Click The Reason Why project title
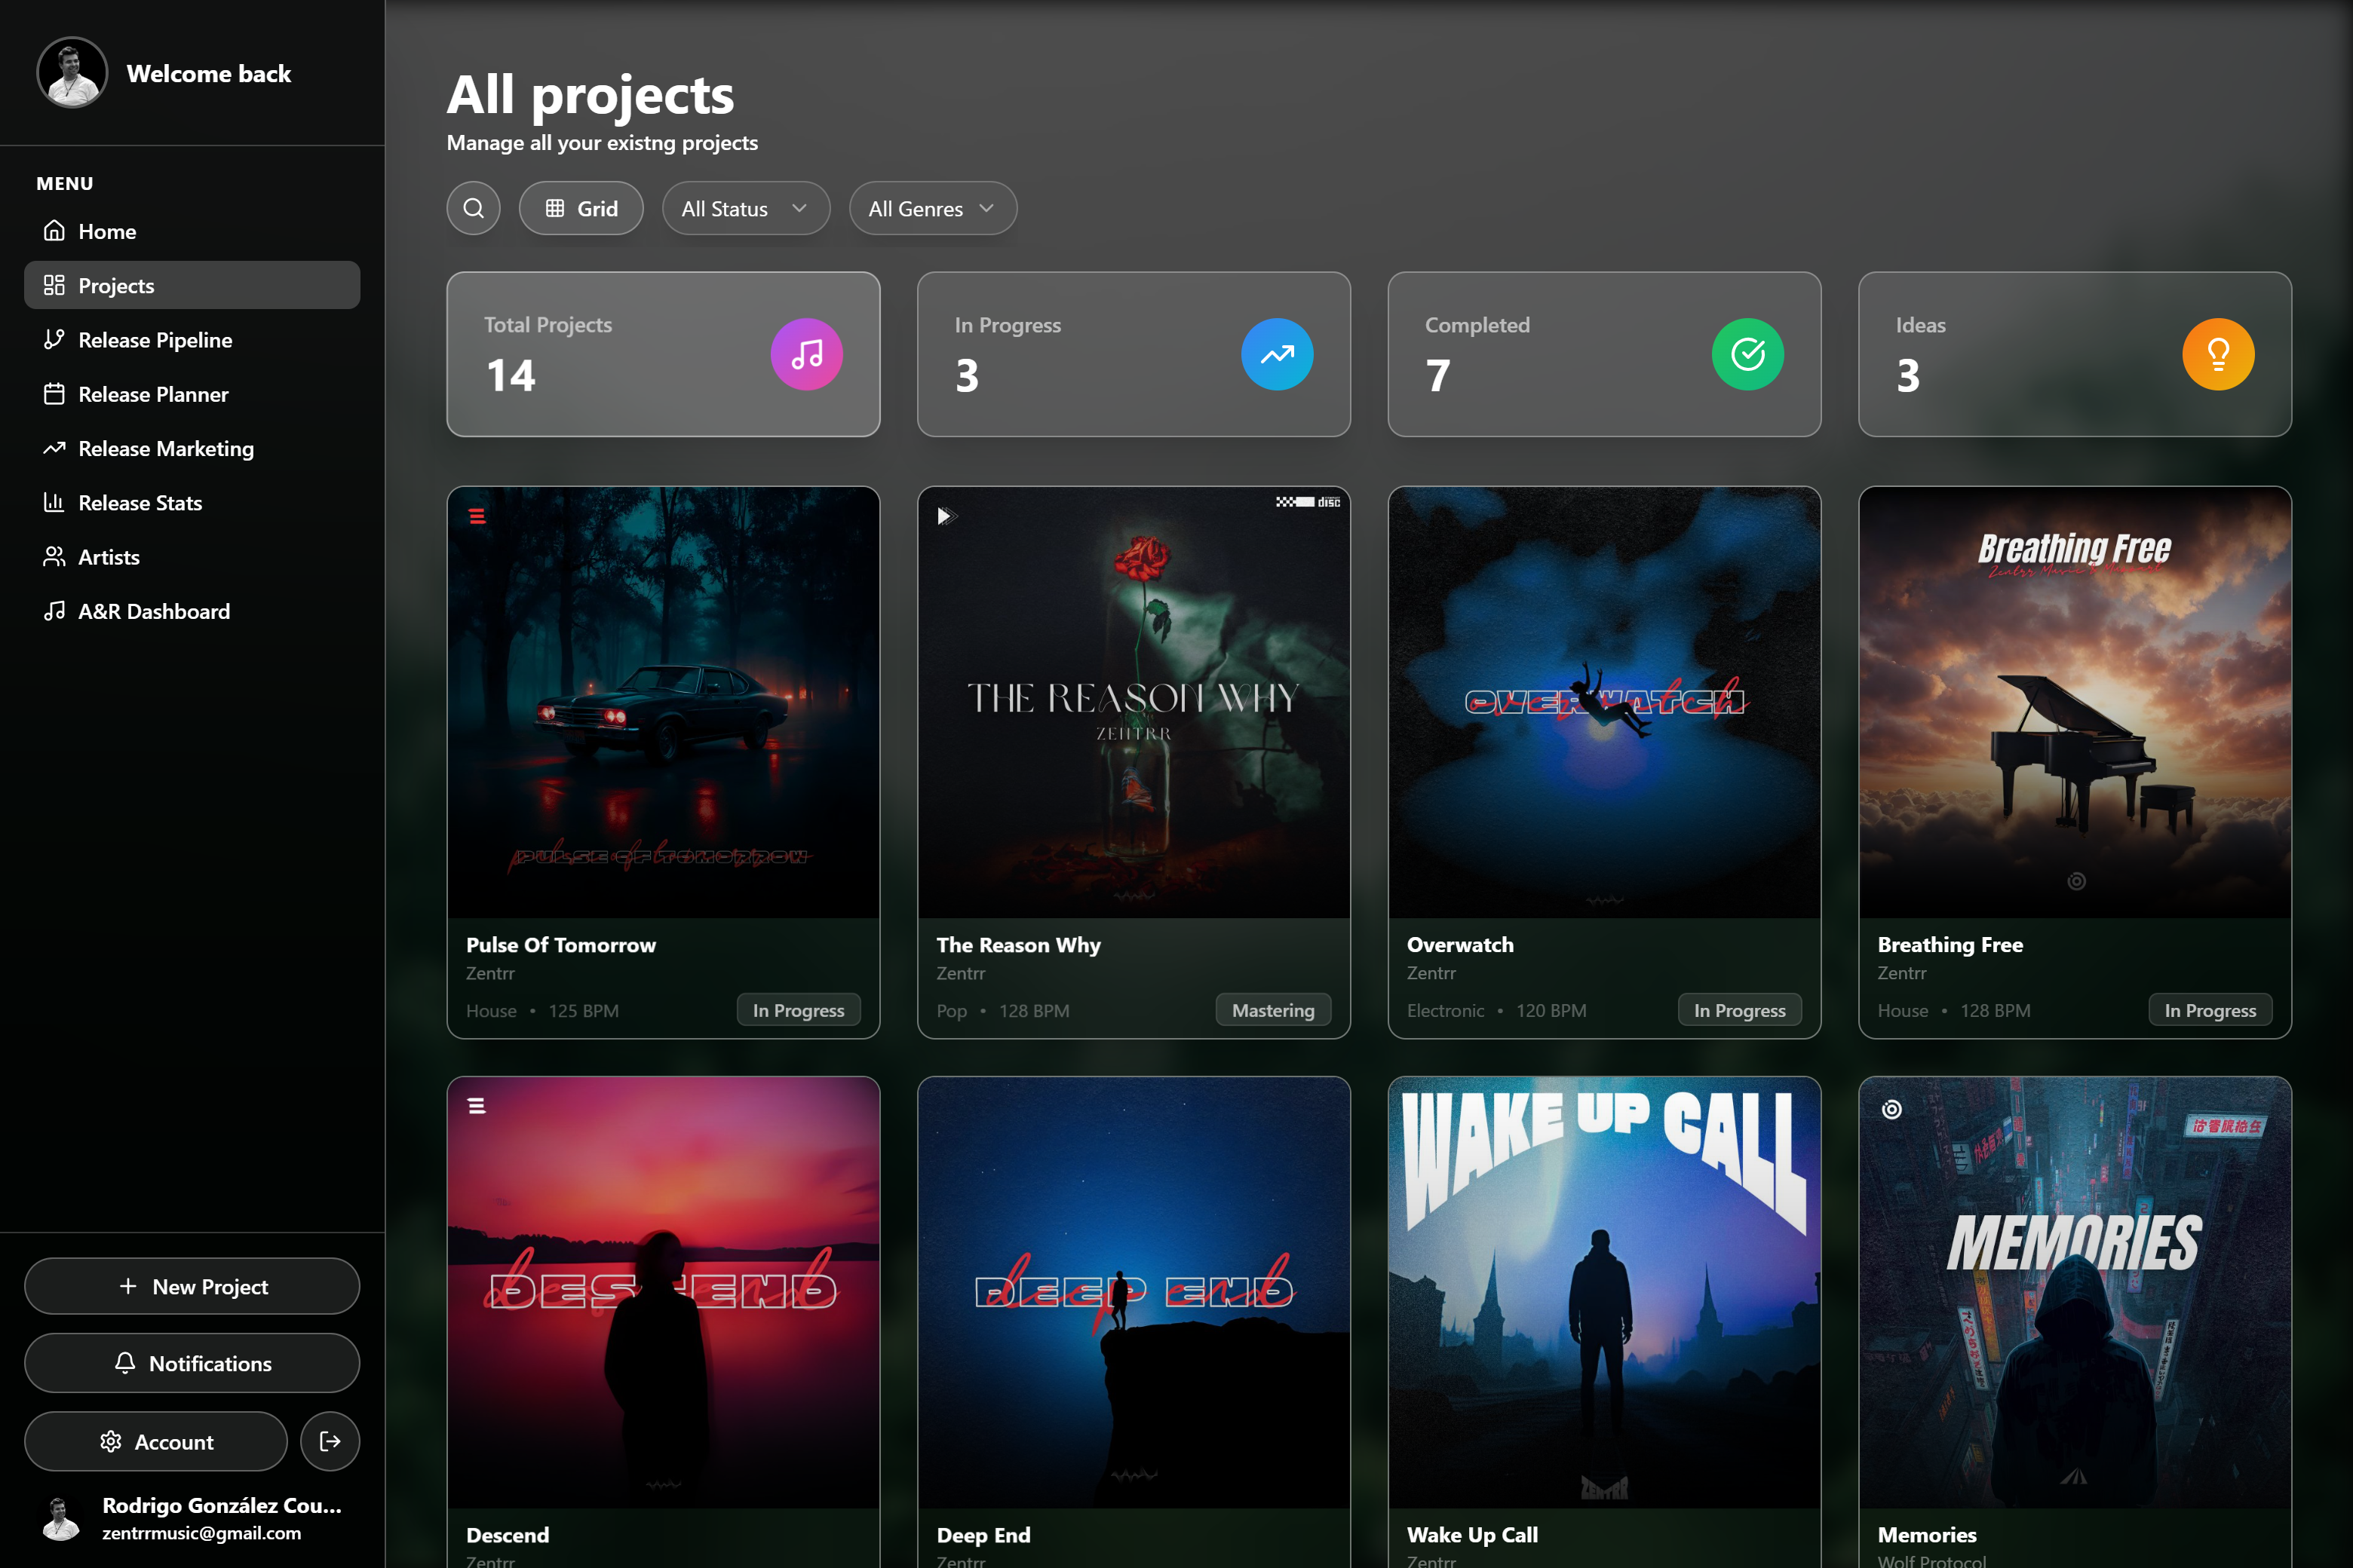Viewport: 2353px width, 1568px height. click(1018, 944)
